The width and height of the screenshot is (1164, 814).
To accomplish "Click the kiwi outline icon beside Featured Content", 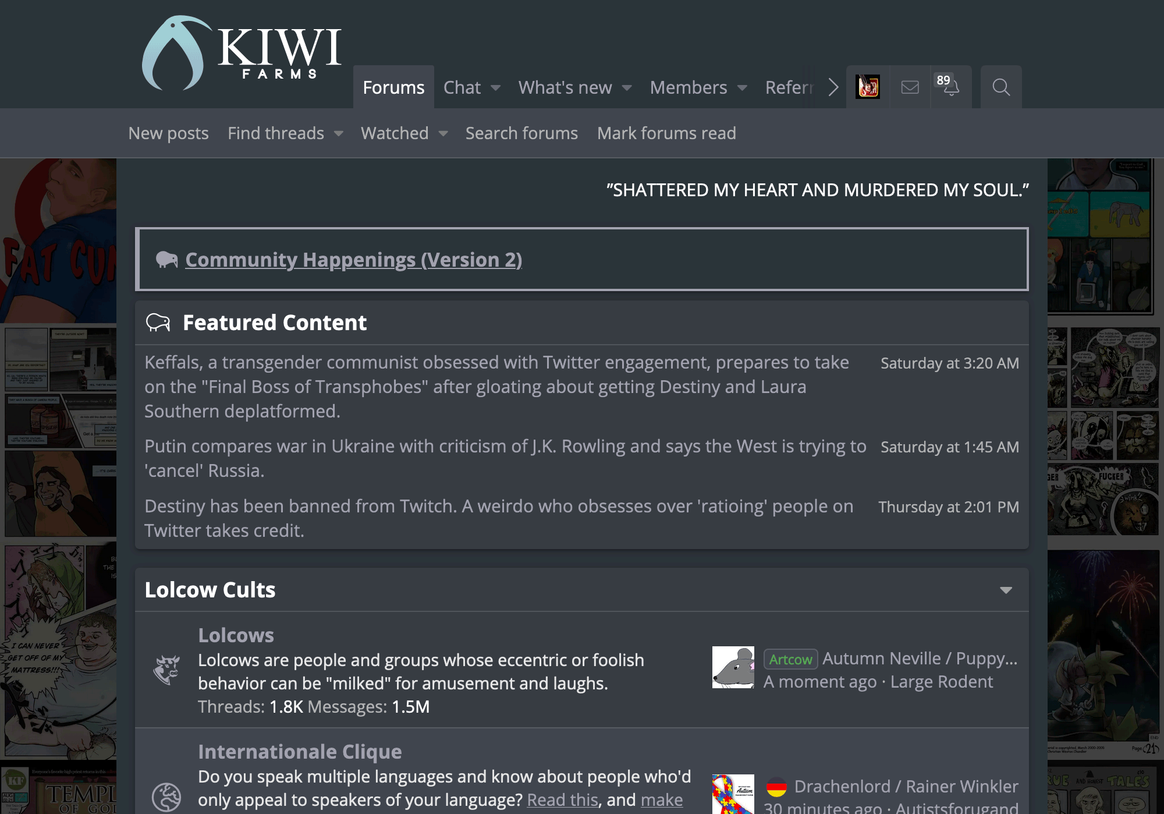I will pos(158,323).
